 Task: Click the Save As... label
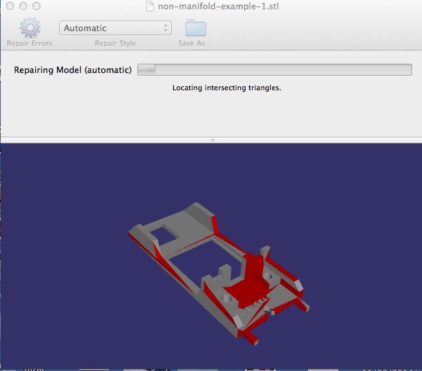[195, 43]
